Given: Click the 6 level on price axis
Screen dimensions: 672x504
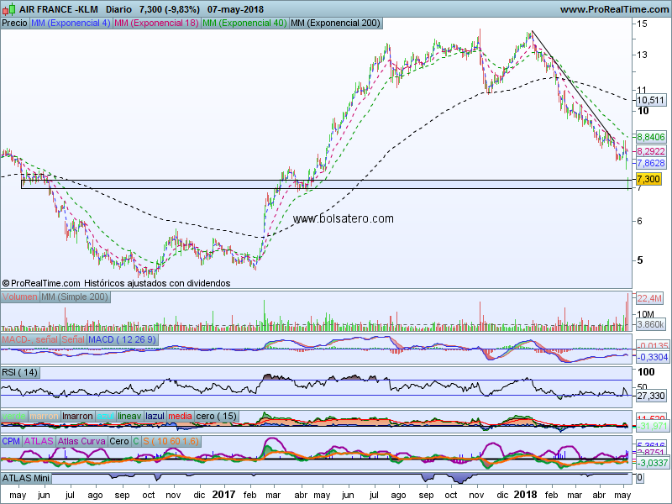Looking at the screenshot, I should click(x=640, y=221).
